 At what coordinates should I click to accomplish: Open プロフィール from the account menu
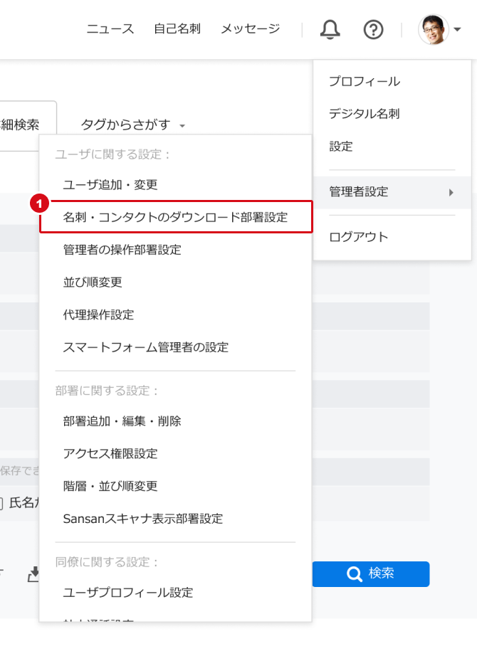click(x=364, y=81)
